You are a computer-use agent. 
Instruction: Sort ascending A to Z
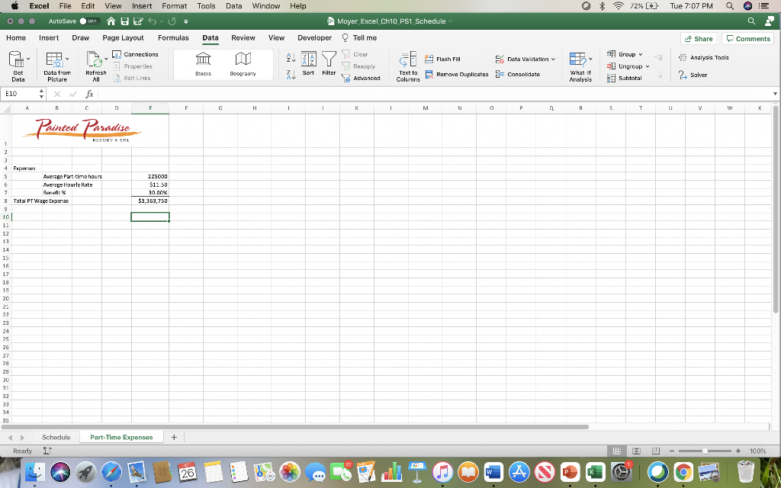point(291,58)
